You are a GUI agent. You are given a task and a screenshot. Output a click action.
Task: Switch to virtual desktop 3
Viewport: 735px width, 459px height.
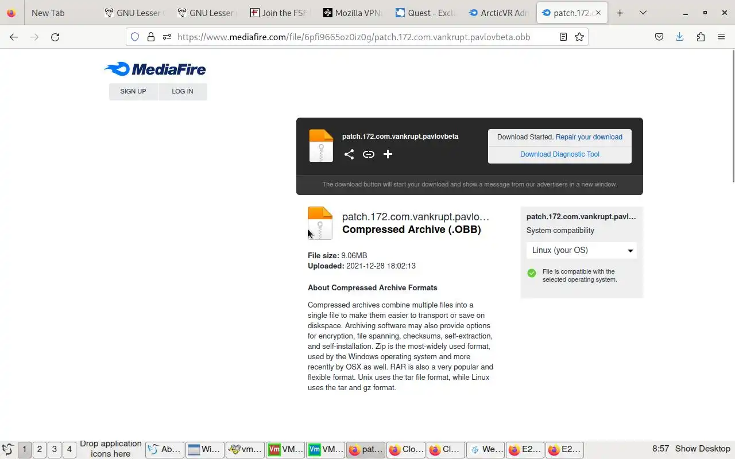pyautogui.click(x=55, y=449)
